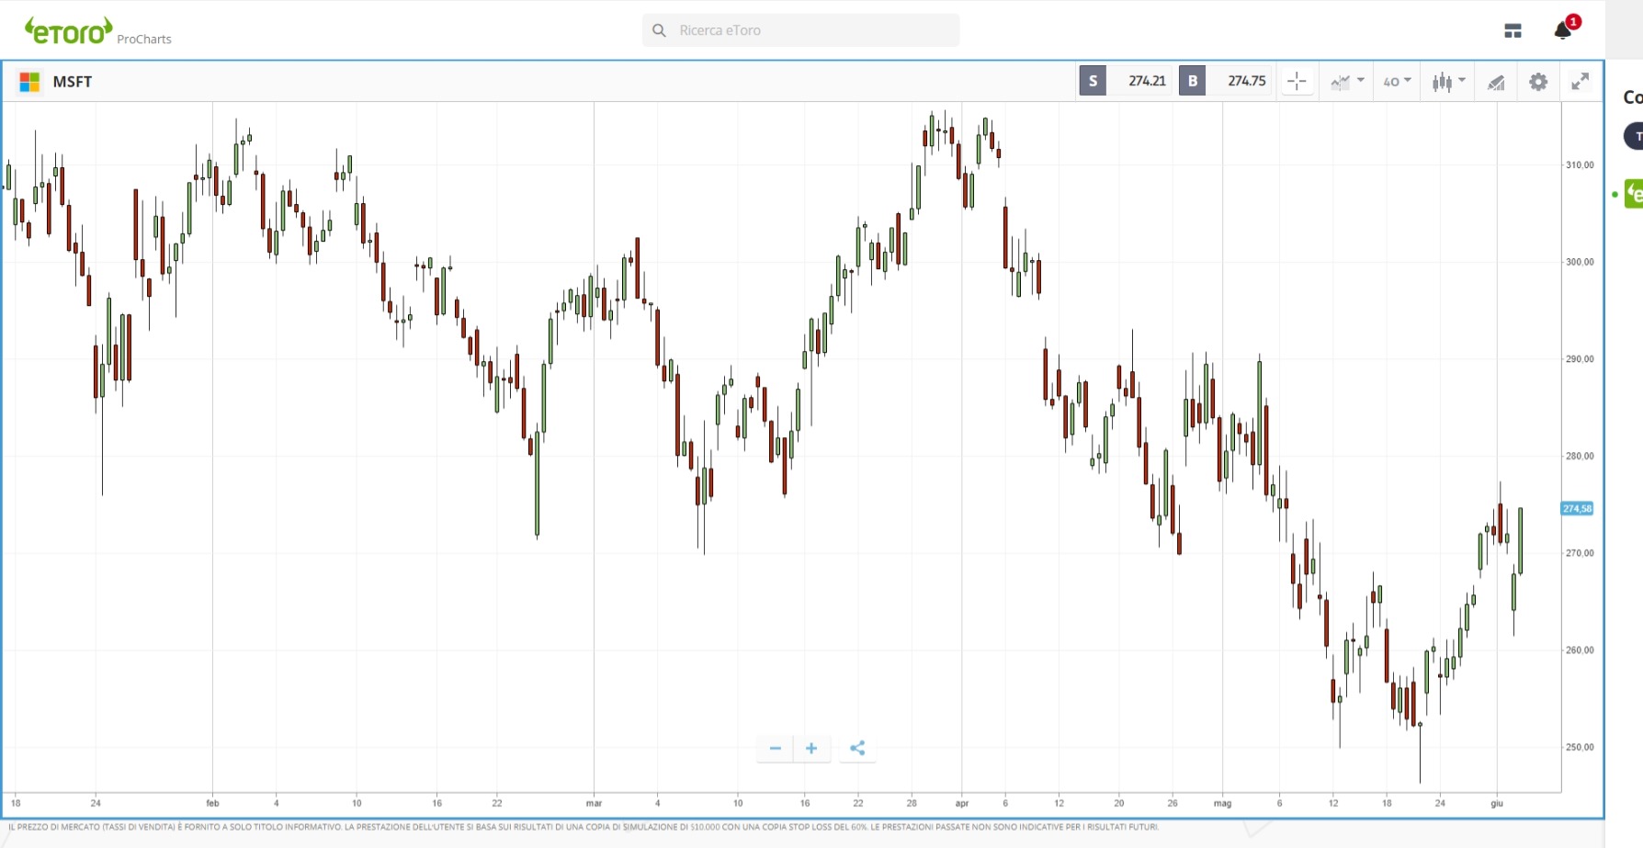1643x848 pixels.
Task: Click the sell price 274.21
Action: [x=1147, y=81]
